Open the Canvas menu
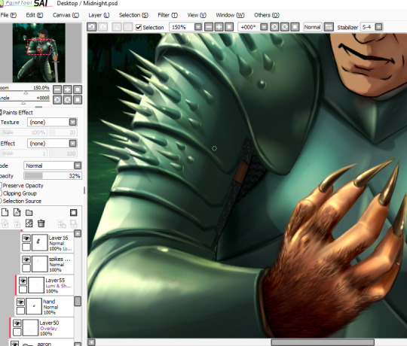Image resolution: width=407 pixels, height=346 pixels. coord(66,15)
